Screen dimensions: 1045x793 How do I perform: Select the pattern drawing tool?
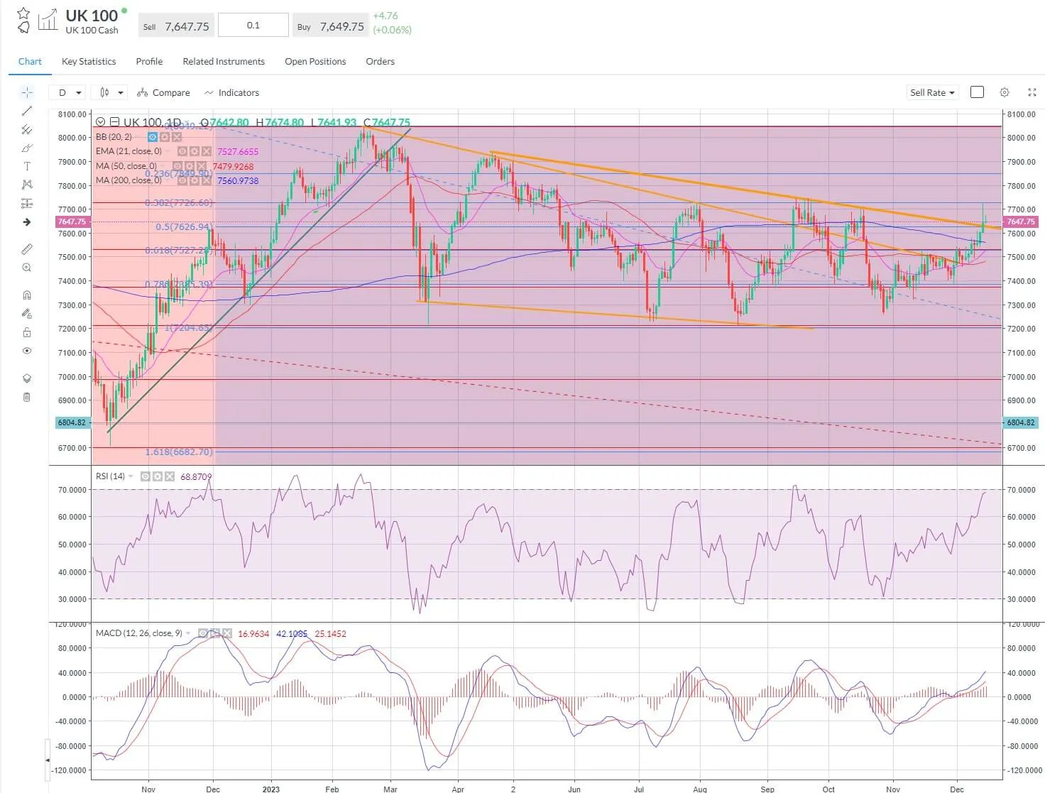coord(27,185)
